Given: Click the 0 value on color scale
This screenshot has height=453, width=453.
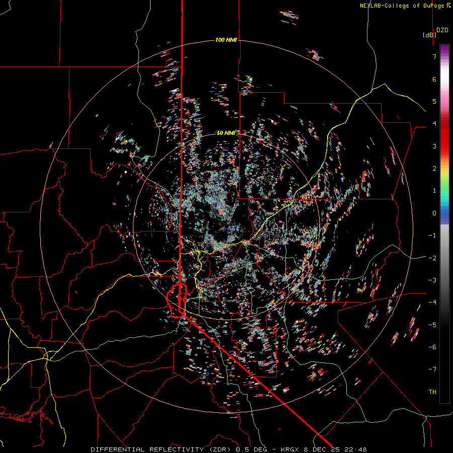Looking at the screenshot, I should (x=434, y=213).
